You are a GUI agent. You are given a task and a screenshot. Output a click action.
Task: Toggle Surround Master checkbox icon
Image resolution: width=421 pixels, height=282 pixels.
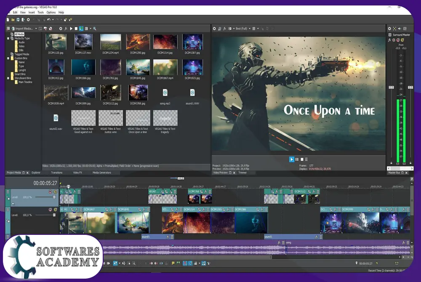click(x=390, y=35)
